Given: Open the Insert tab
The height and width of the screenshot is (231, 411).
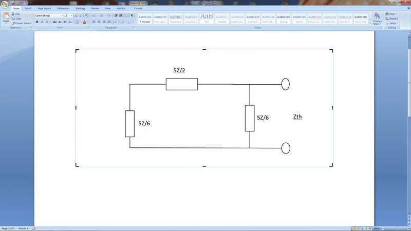Looking at the screenshot, I should (x=28, y=8).
